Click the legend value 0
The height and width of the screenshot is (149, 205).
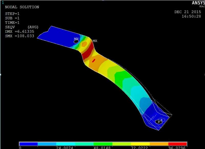(20, 148)
